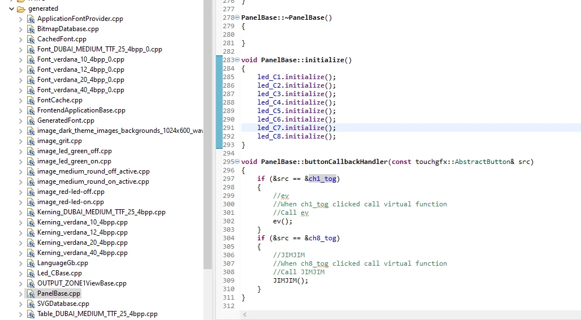Click the Kerning_verdana_10_4bpp.cpp file icon
Image resolution: width=581 pixels, height=320 pixels.
point(31,223)
